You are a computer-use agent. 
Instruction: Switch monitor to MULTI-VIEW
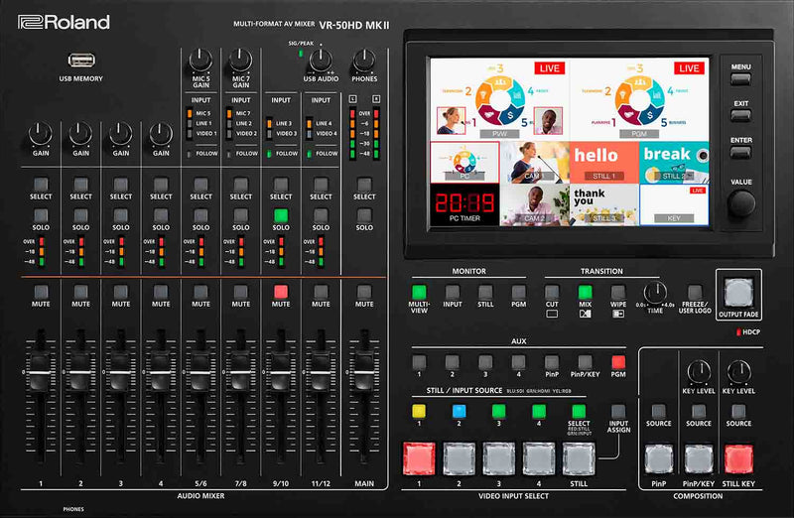pyautogui.click(x=419, y=292)
